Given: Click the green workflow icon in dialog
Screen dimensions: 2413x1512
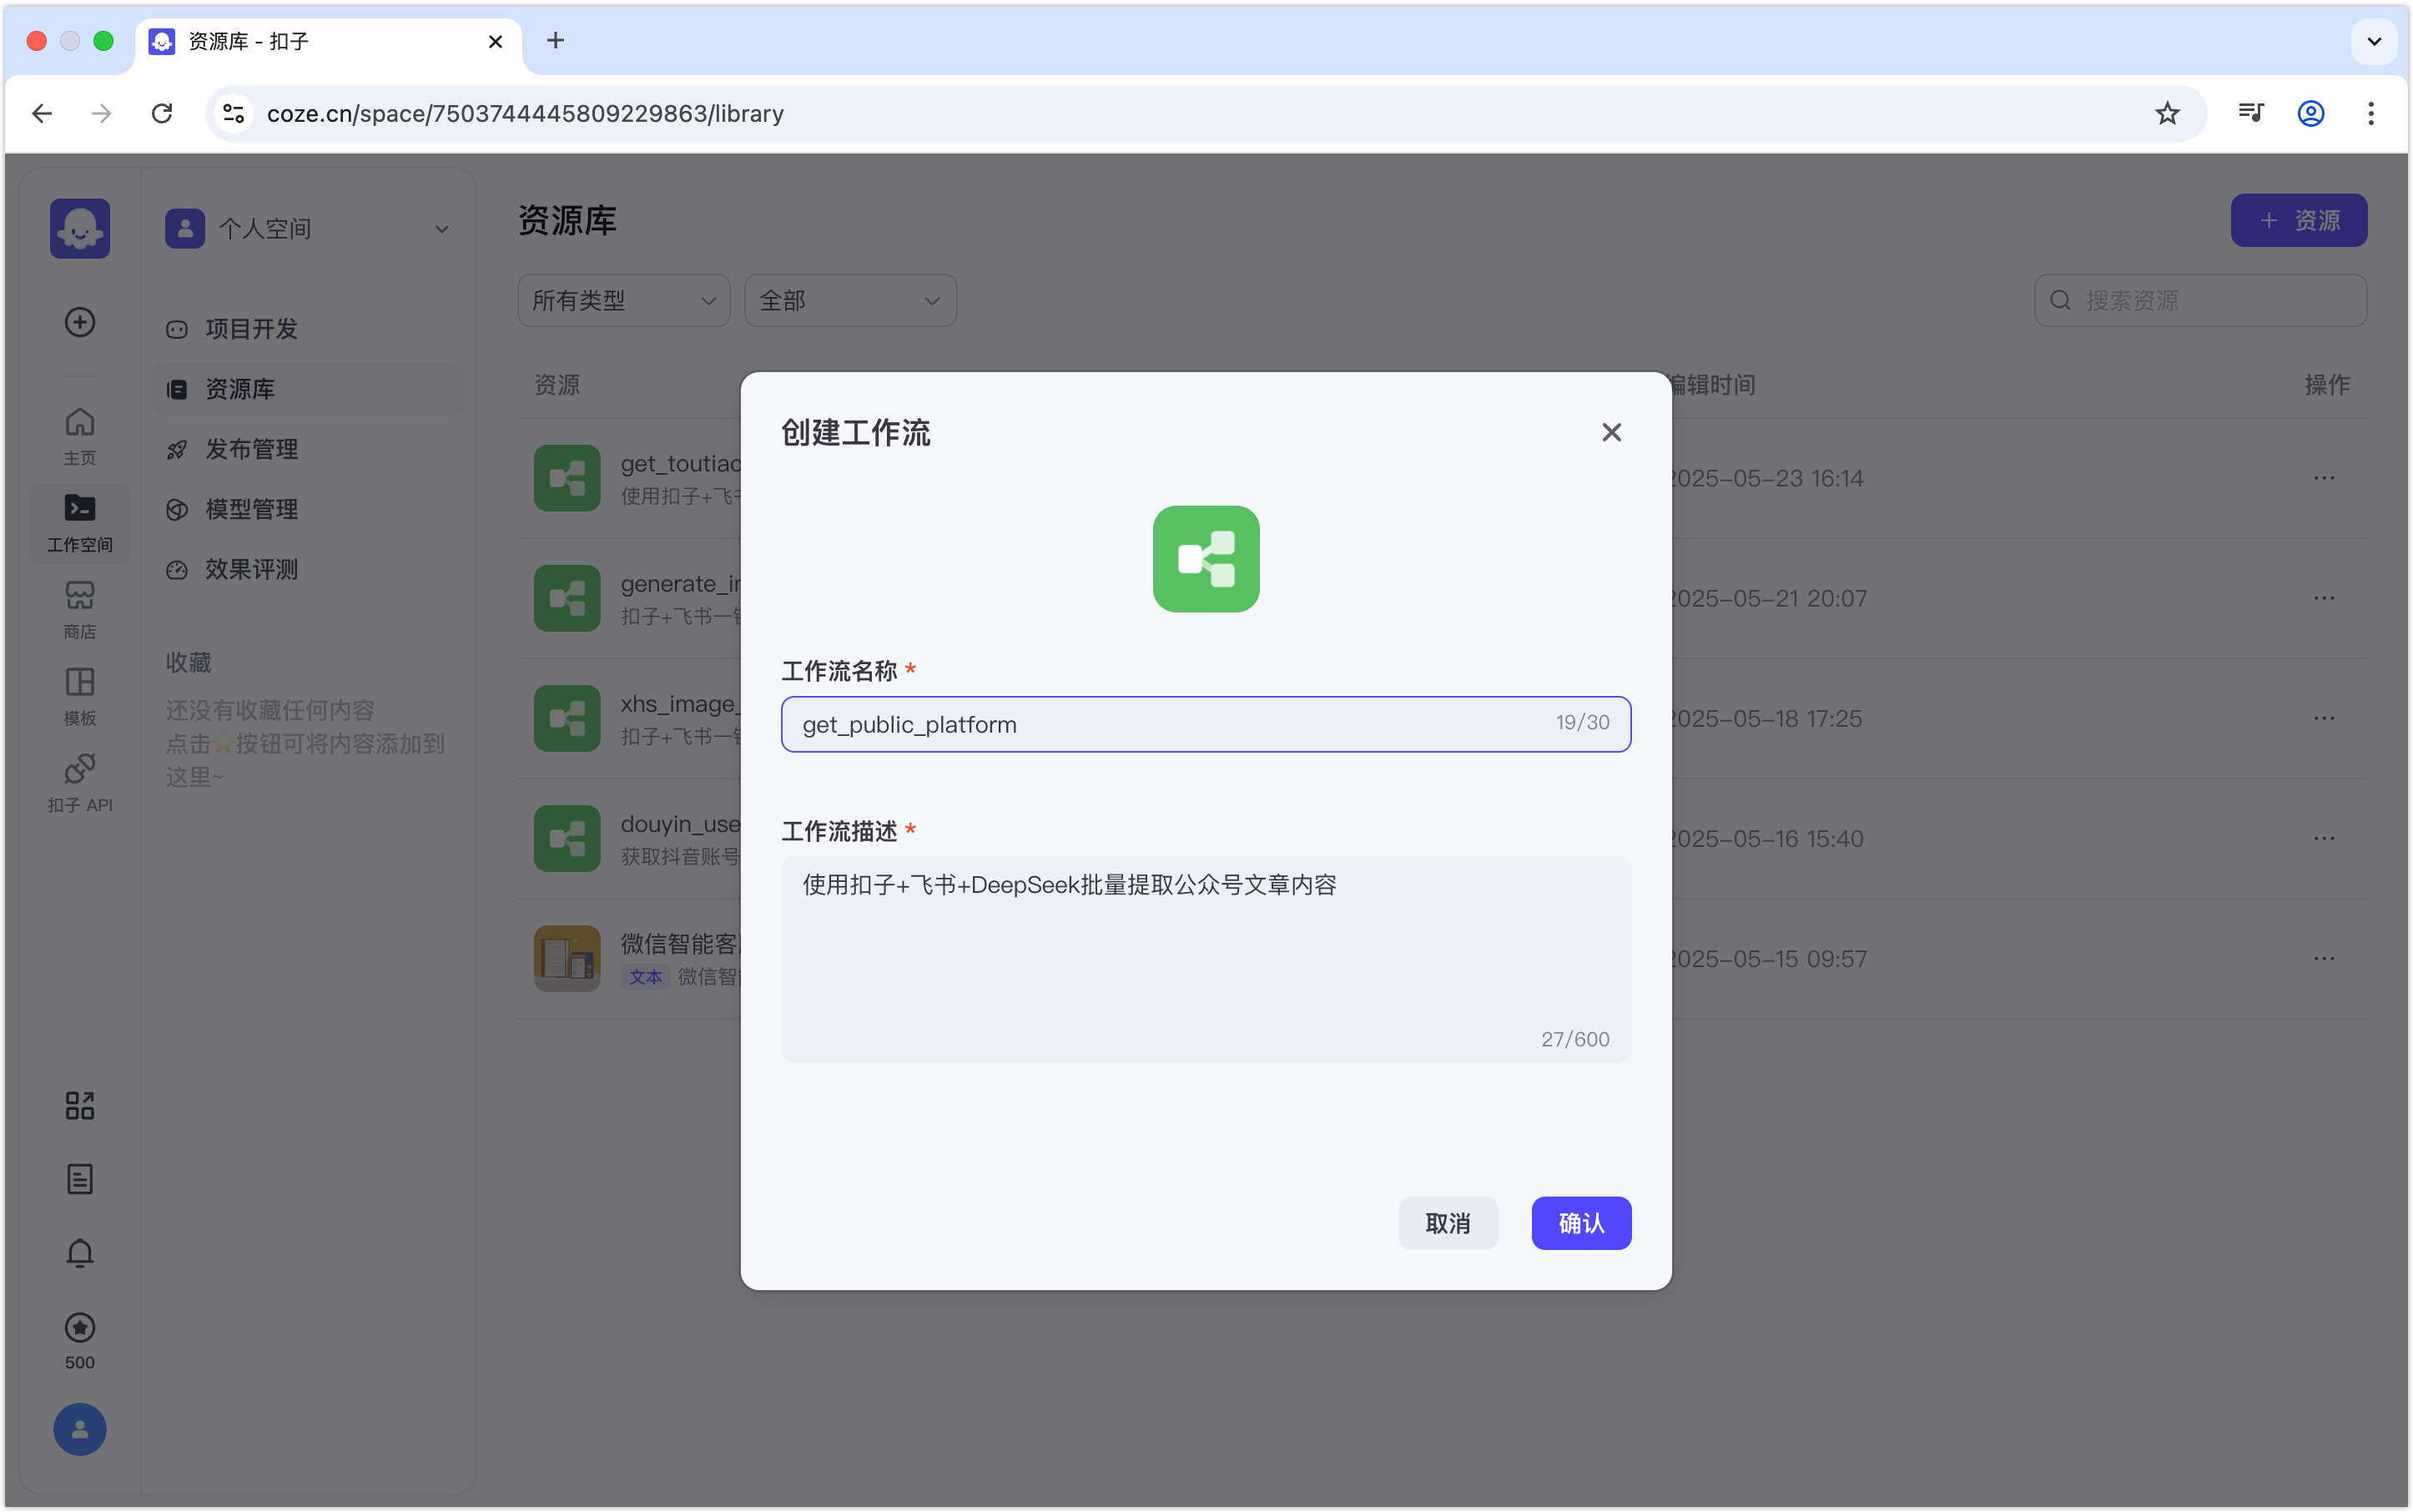Looking at the screenshot, I should [1205, 558].
